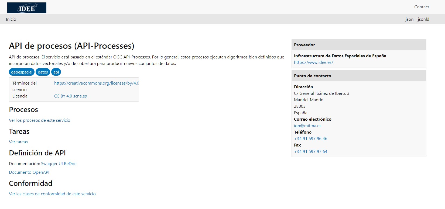View page as json
Screen dimensions: 445x209
(x=409, y=19)
